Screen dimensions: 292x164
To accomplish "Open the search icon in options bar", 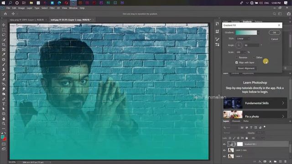I will (274, 14).
